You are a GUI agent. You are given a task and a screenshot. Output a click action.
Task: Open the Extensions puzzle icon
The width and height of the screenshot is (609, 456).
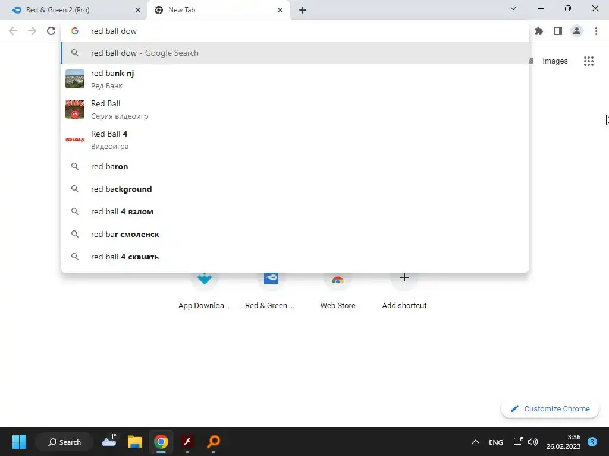pyautogui.click(x=539, y=31)
